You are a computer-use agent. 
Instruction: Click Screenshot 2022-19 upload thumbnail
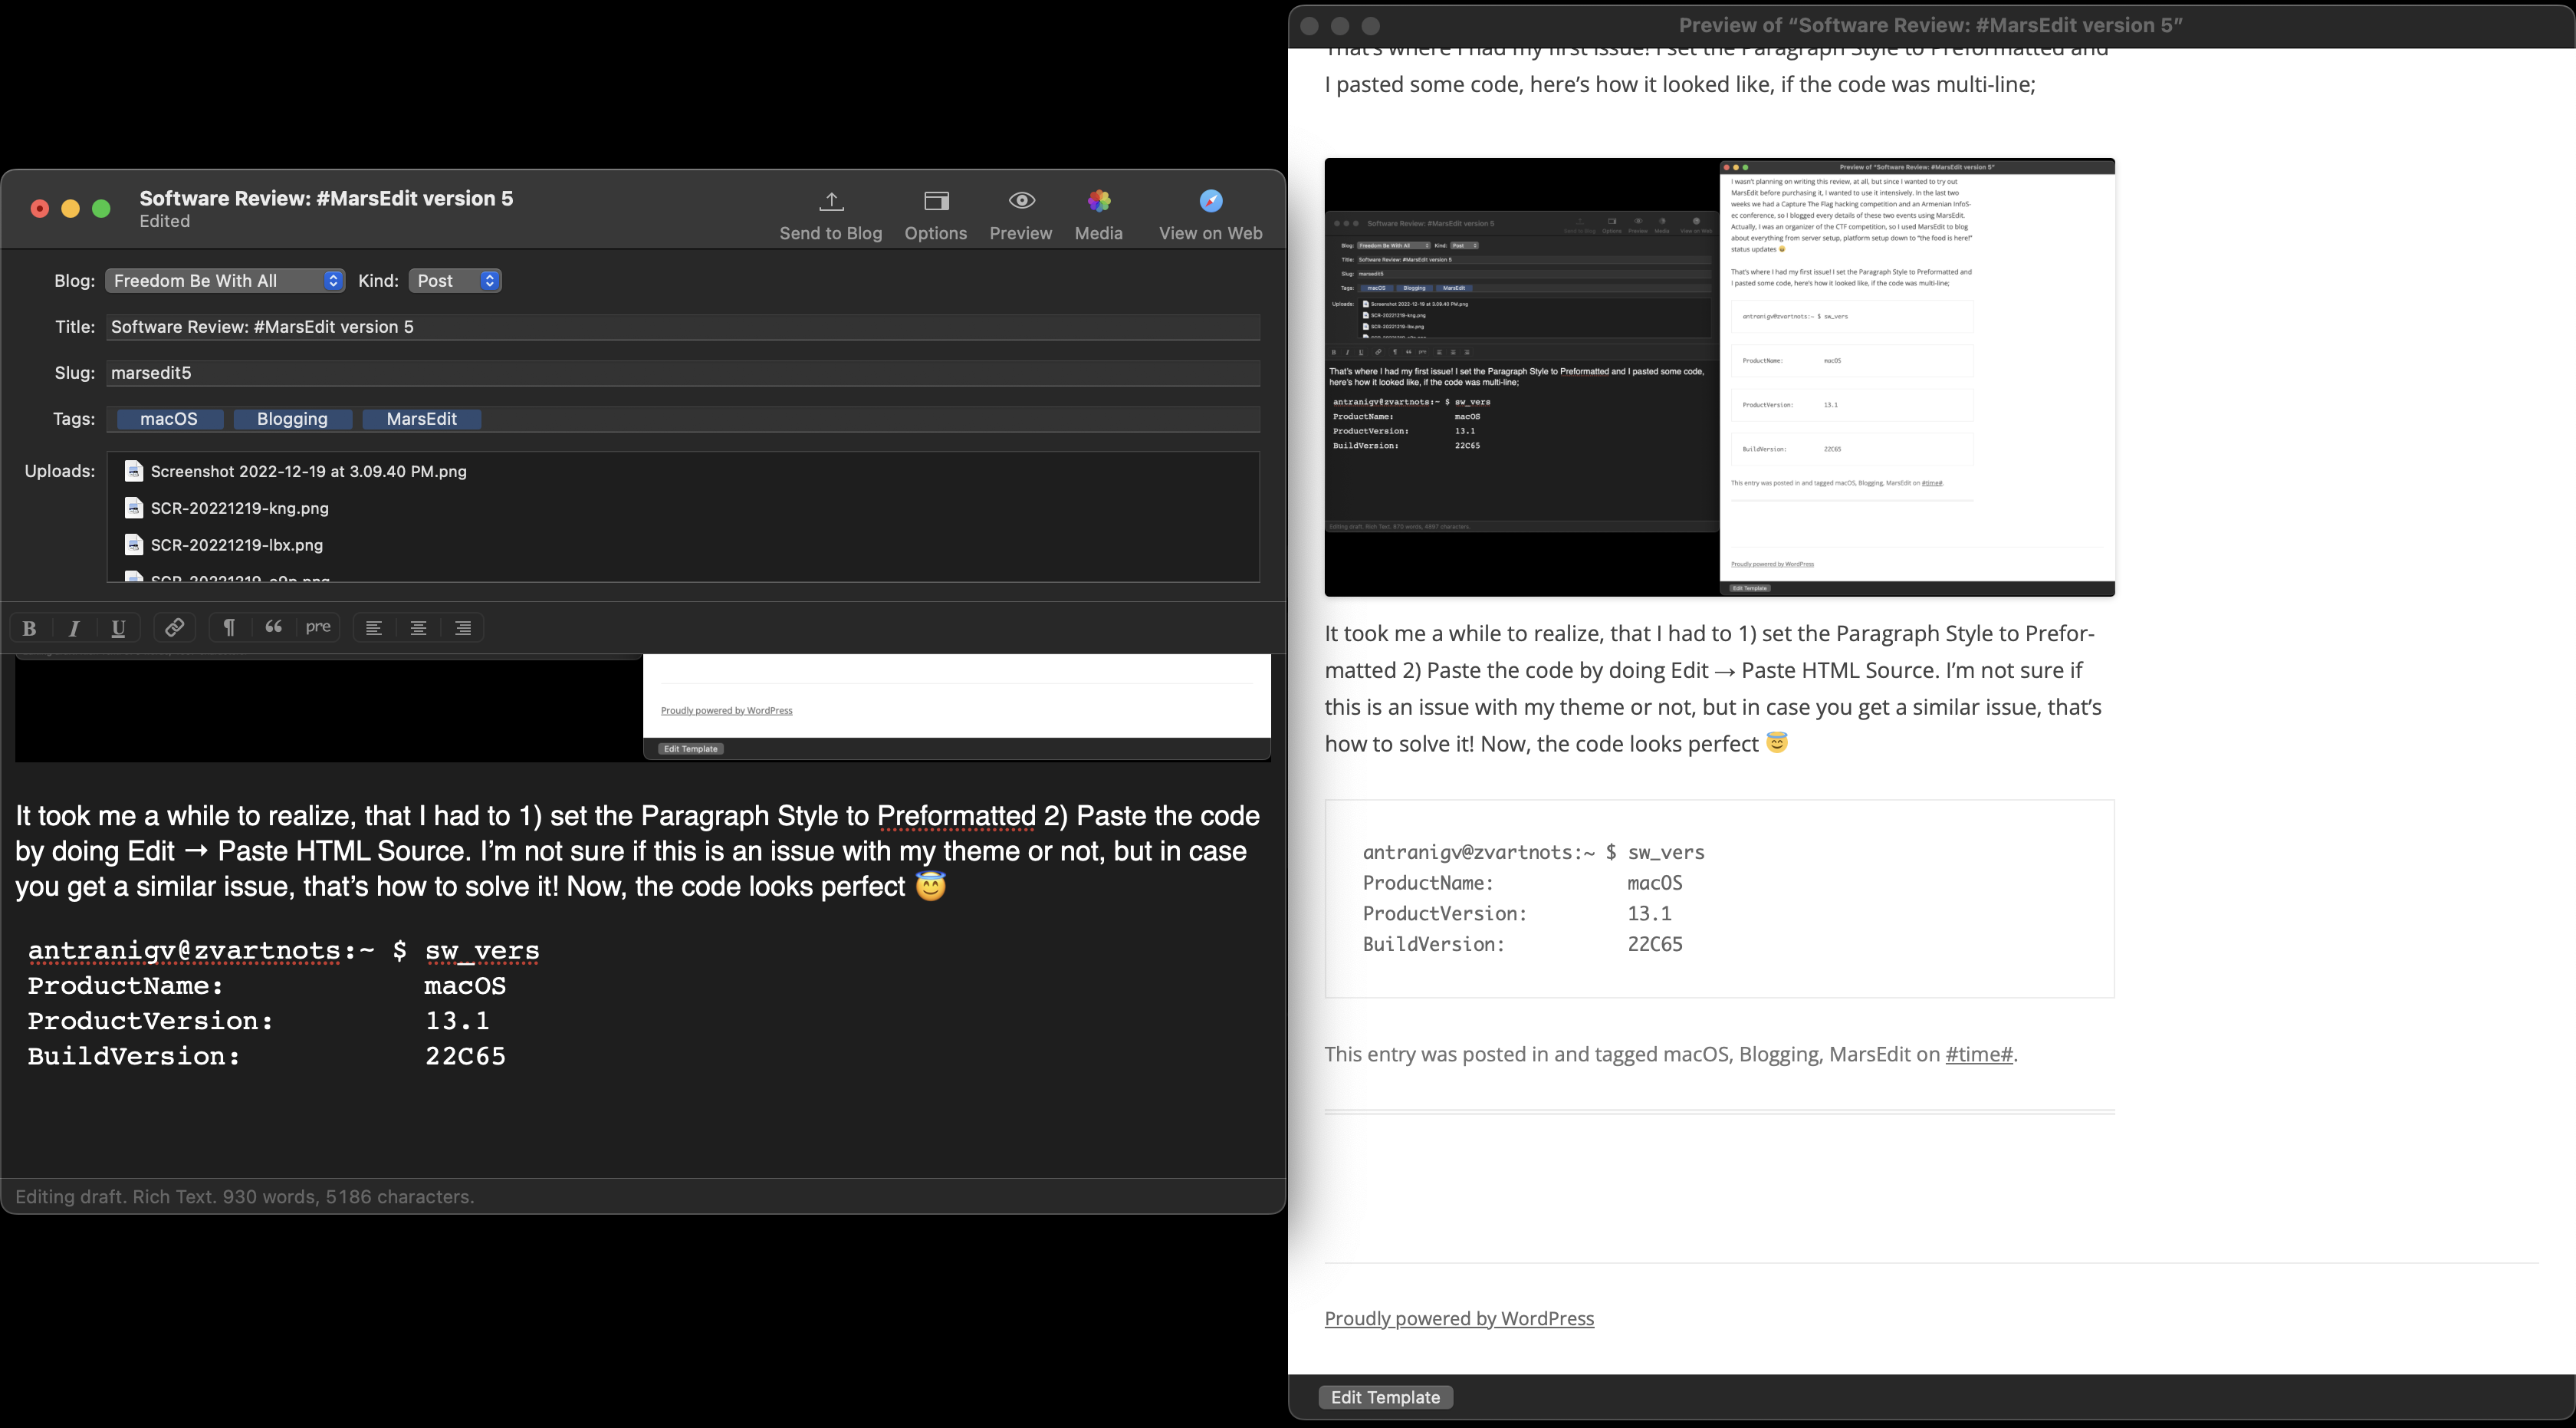coord(133,469)
